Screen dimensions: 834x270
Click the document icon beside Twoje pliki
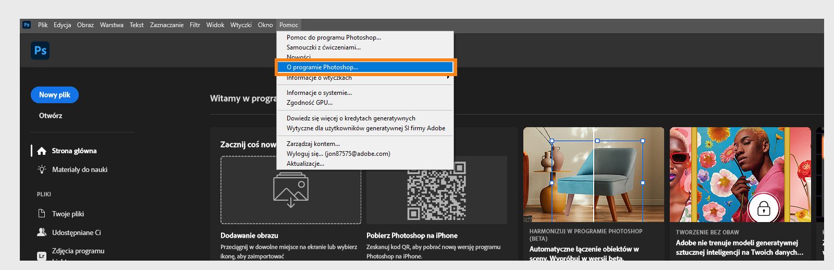(x=42, y=214)
